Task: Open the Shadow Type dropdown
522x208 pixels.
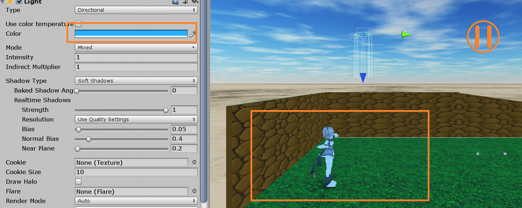Action: coord(136,81)
